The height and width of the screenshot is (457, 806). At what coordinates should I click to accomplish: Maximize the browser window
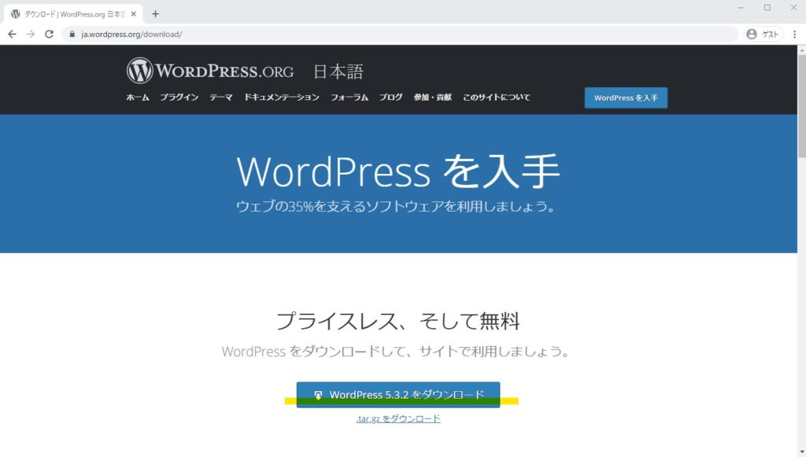point(767,8)
